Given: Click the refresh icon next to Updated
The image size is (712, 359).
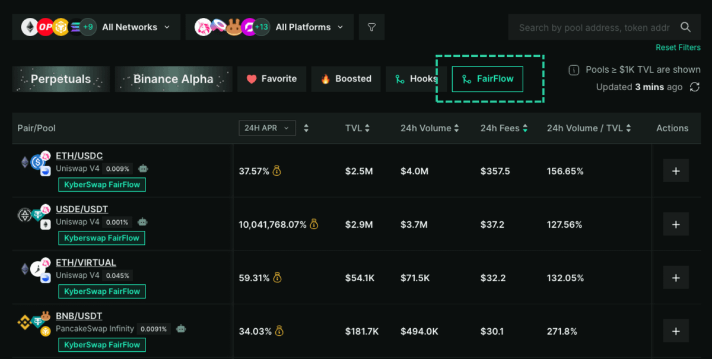Looking at the screenshot, I should tap(695, 87).
